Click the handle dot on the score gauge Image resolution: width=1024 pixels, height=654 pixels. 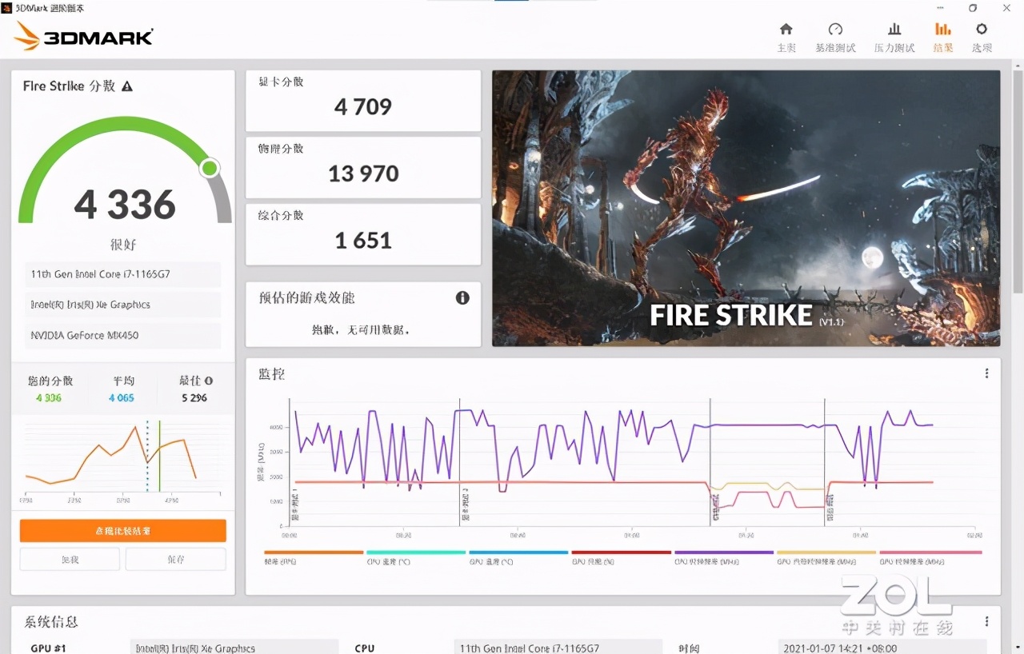pos(210,169)
